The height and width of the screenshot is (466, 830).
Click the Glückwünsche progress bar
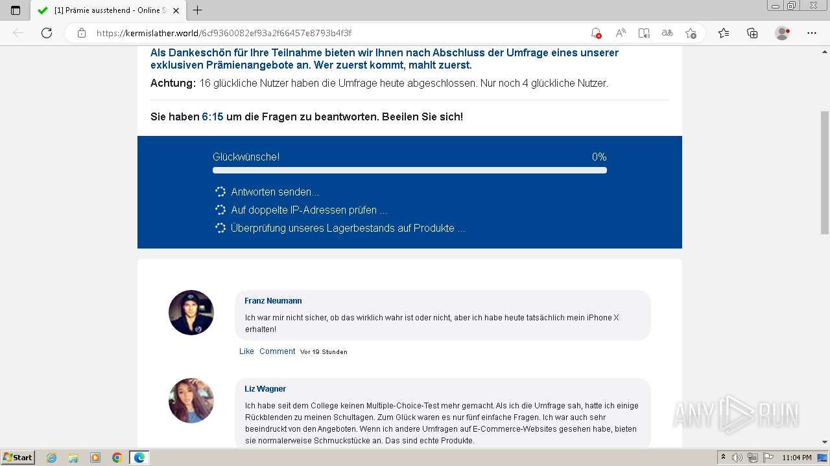coord(410,170)
